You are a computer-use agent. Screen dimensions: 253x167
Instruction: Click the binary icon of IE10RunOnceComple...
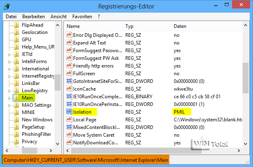(x=69, y=96)
